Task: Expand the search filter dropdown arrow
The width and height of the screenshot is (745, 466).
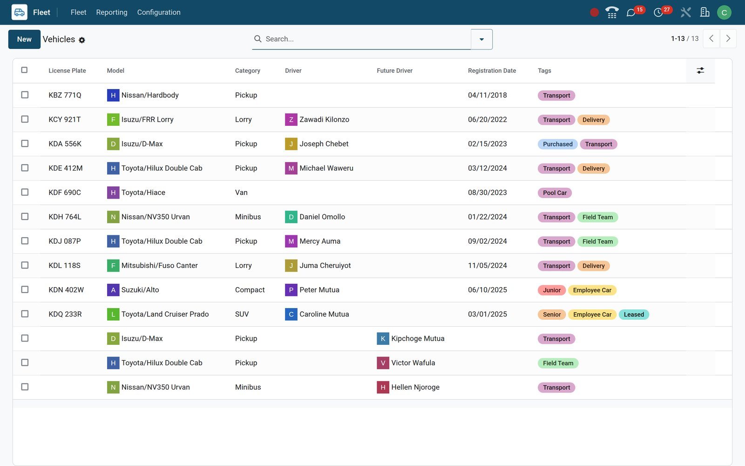Action: click(481, 39)
